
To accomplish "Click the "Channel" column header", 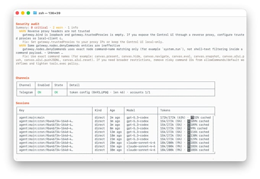I will click(25, 85).
